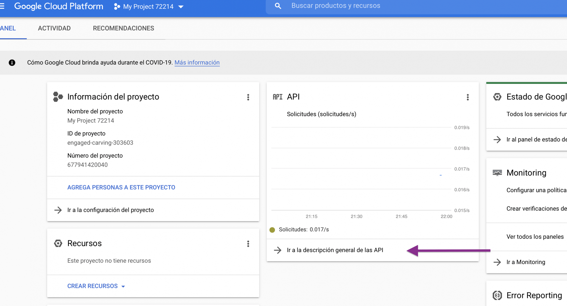Go to Ir a la configuración del proyecto
567x306 pixels.
click(x=110, y=210)
